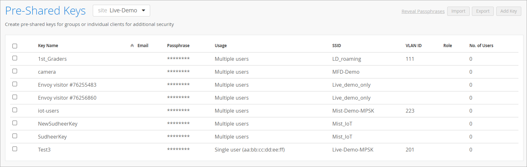Click the Usage column header
Image resolution: width=527 pixels, height=167 pixels.
[220, 46]
